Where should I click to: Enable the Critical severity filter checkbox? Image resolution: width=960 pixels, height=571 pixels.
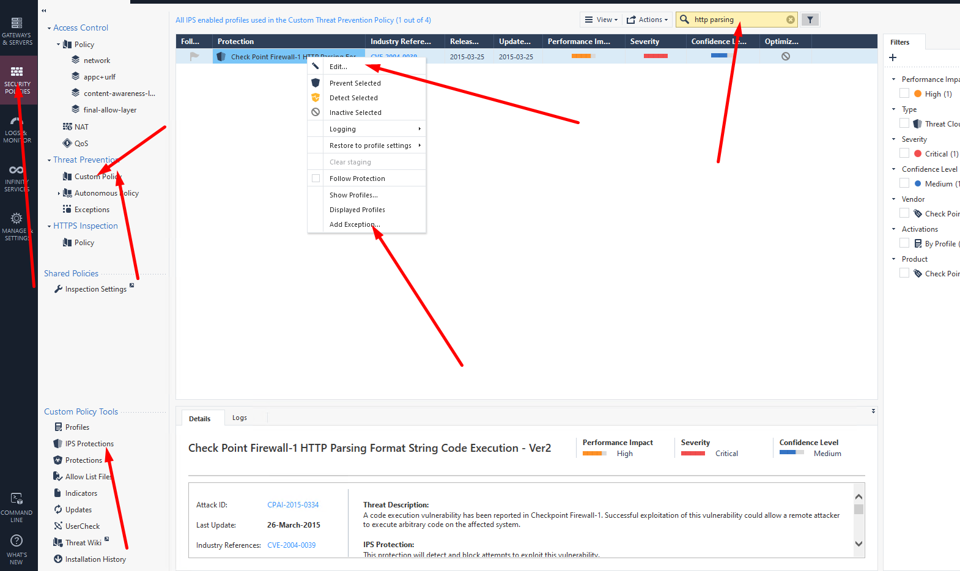pos(904,153)
